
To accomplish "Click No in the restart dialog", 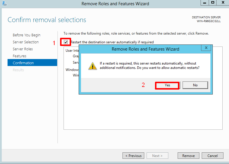I will coord(195,85).
